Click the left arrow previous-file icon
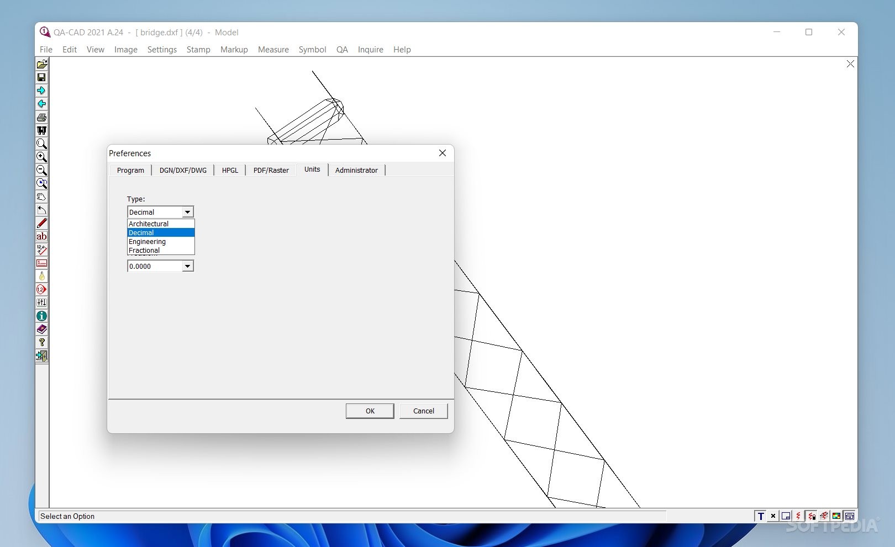 [x=41, y=104]
